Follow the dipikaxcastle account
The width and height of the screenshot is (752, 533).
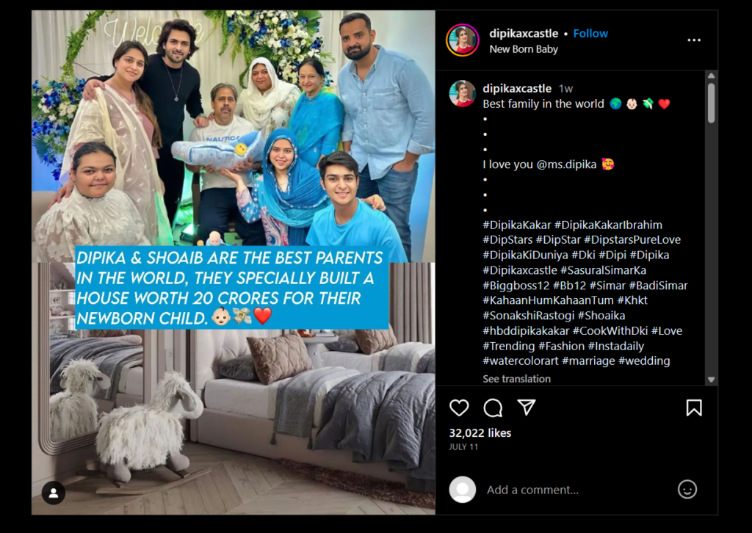click(x=590, y=34)
